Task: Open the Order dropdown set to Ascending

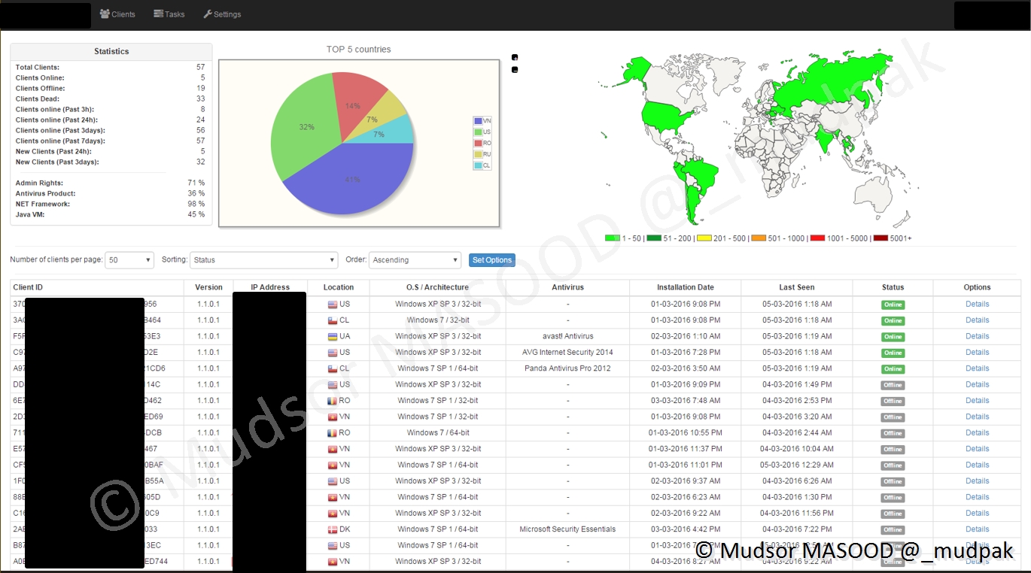Action: point(415,260)
